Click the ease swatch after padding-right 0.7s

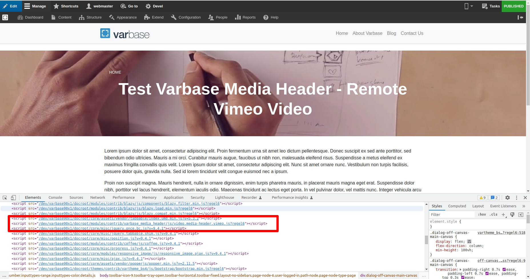pyautogui.click(x=504, y=270)
